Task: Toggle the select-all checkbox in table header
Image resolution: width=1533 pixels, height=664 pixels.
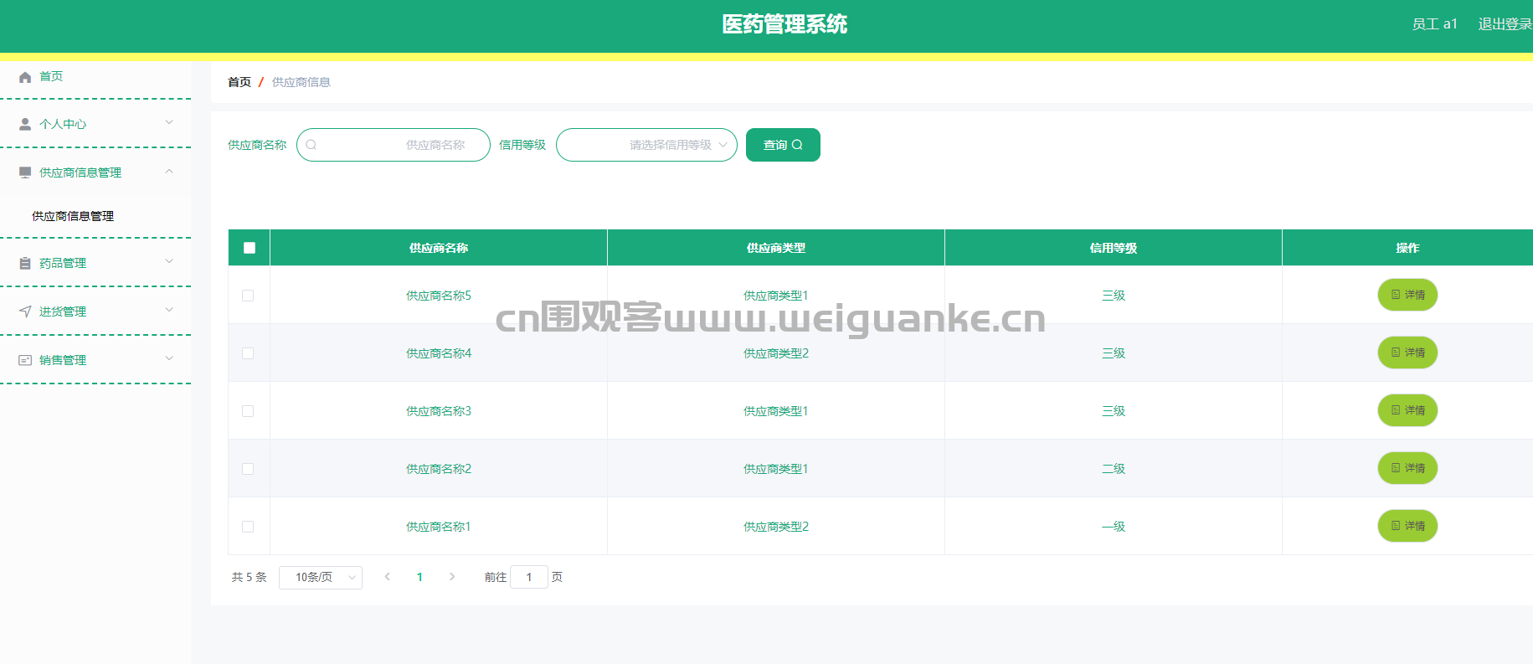Action: (x=249, y=248)
